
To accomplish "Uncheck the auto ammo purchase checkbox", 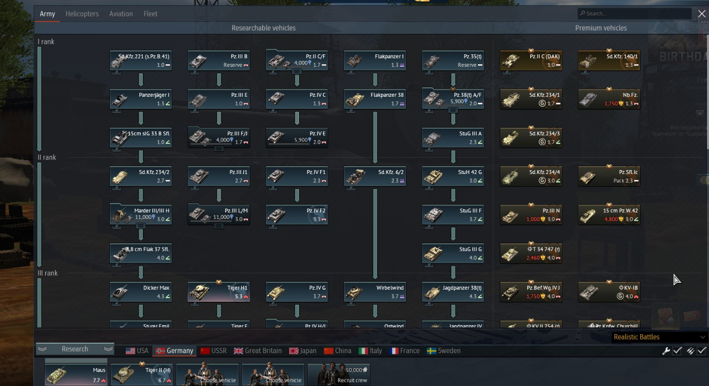I will click(x=701, y=351).
